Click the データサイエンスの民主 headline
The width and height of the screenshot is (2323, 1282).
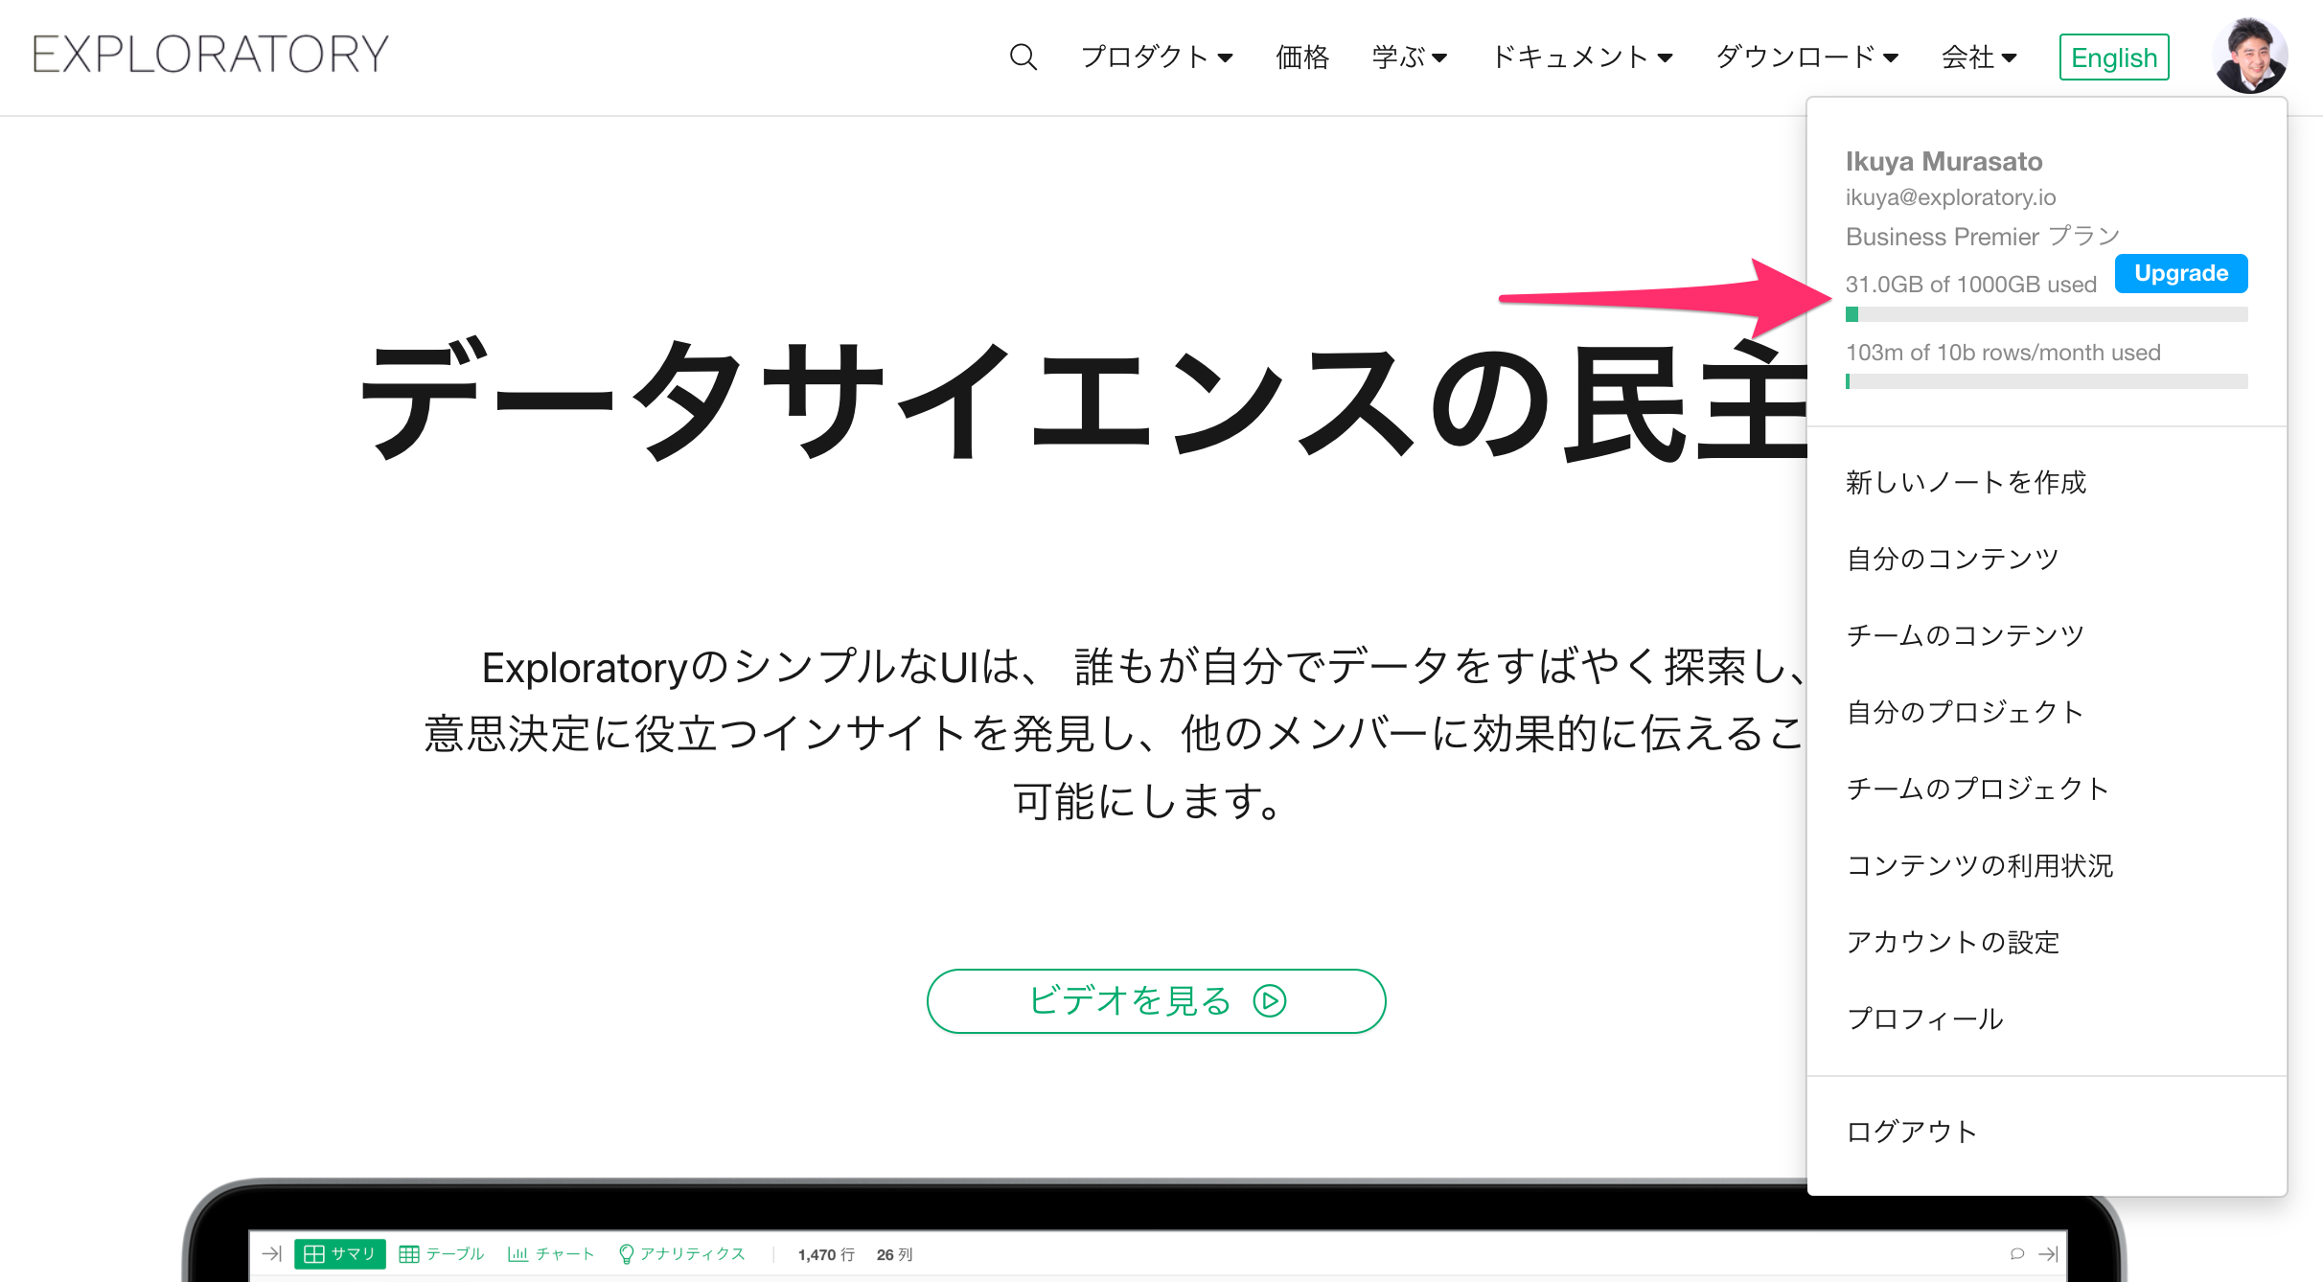click(x=1083, y=401)
